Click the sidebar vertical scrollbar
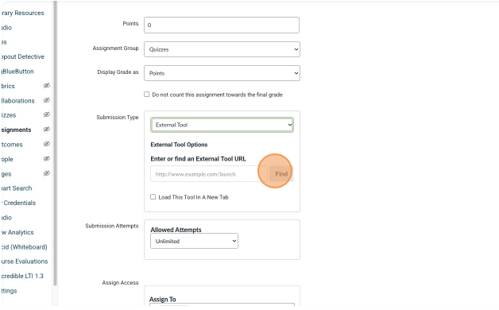The width and height of the screenshot is (499, 310). pos(55,143)
